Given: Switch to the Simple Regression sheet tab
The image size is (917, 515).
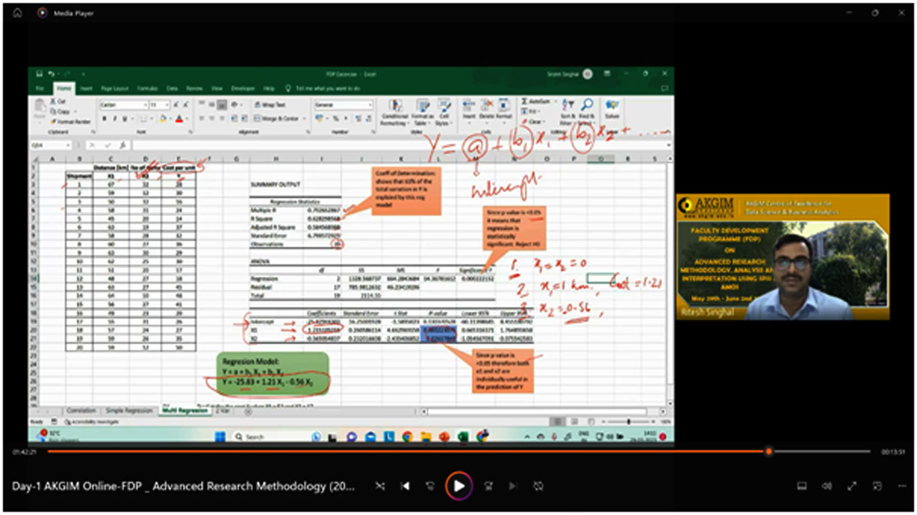Looking at the screenshot, I should coord(130,410).
